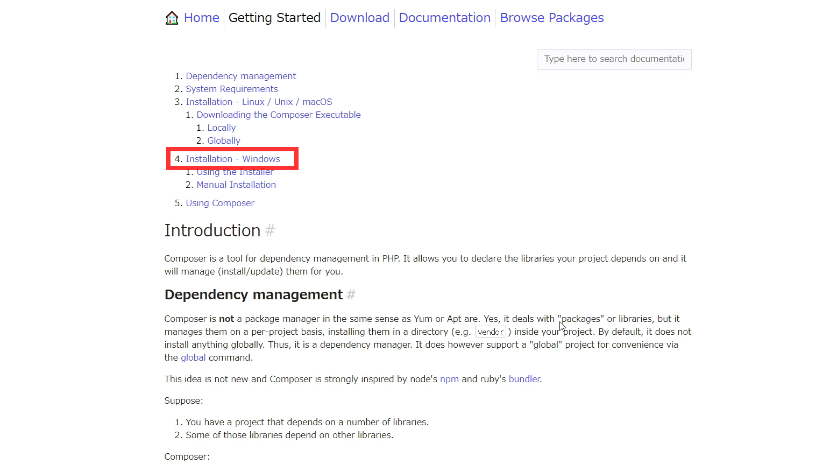
Task: Click the bold word 'not' in paragraph
Action: pyautogui.click(x=226, y=319)
